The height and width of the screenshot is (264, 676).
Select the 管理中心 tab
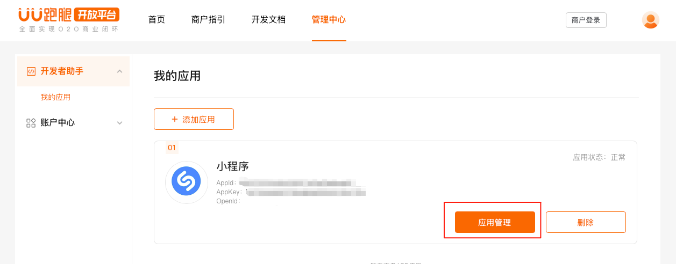click(x=329, y=20)
